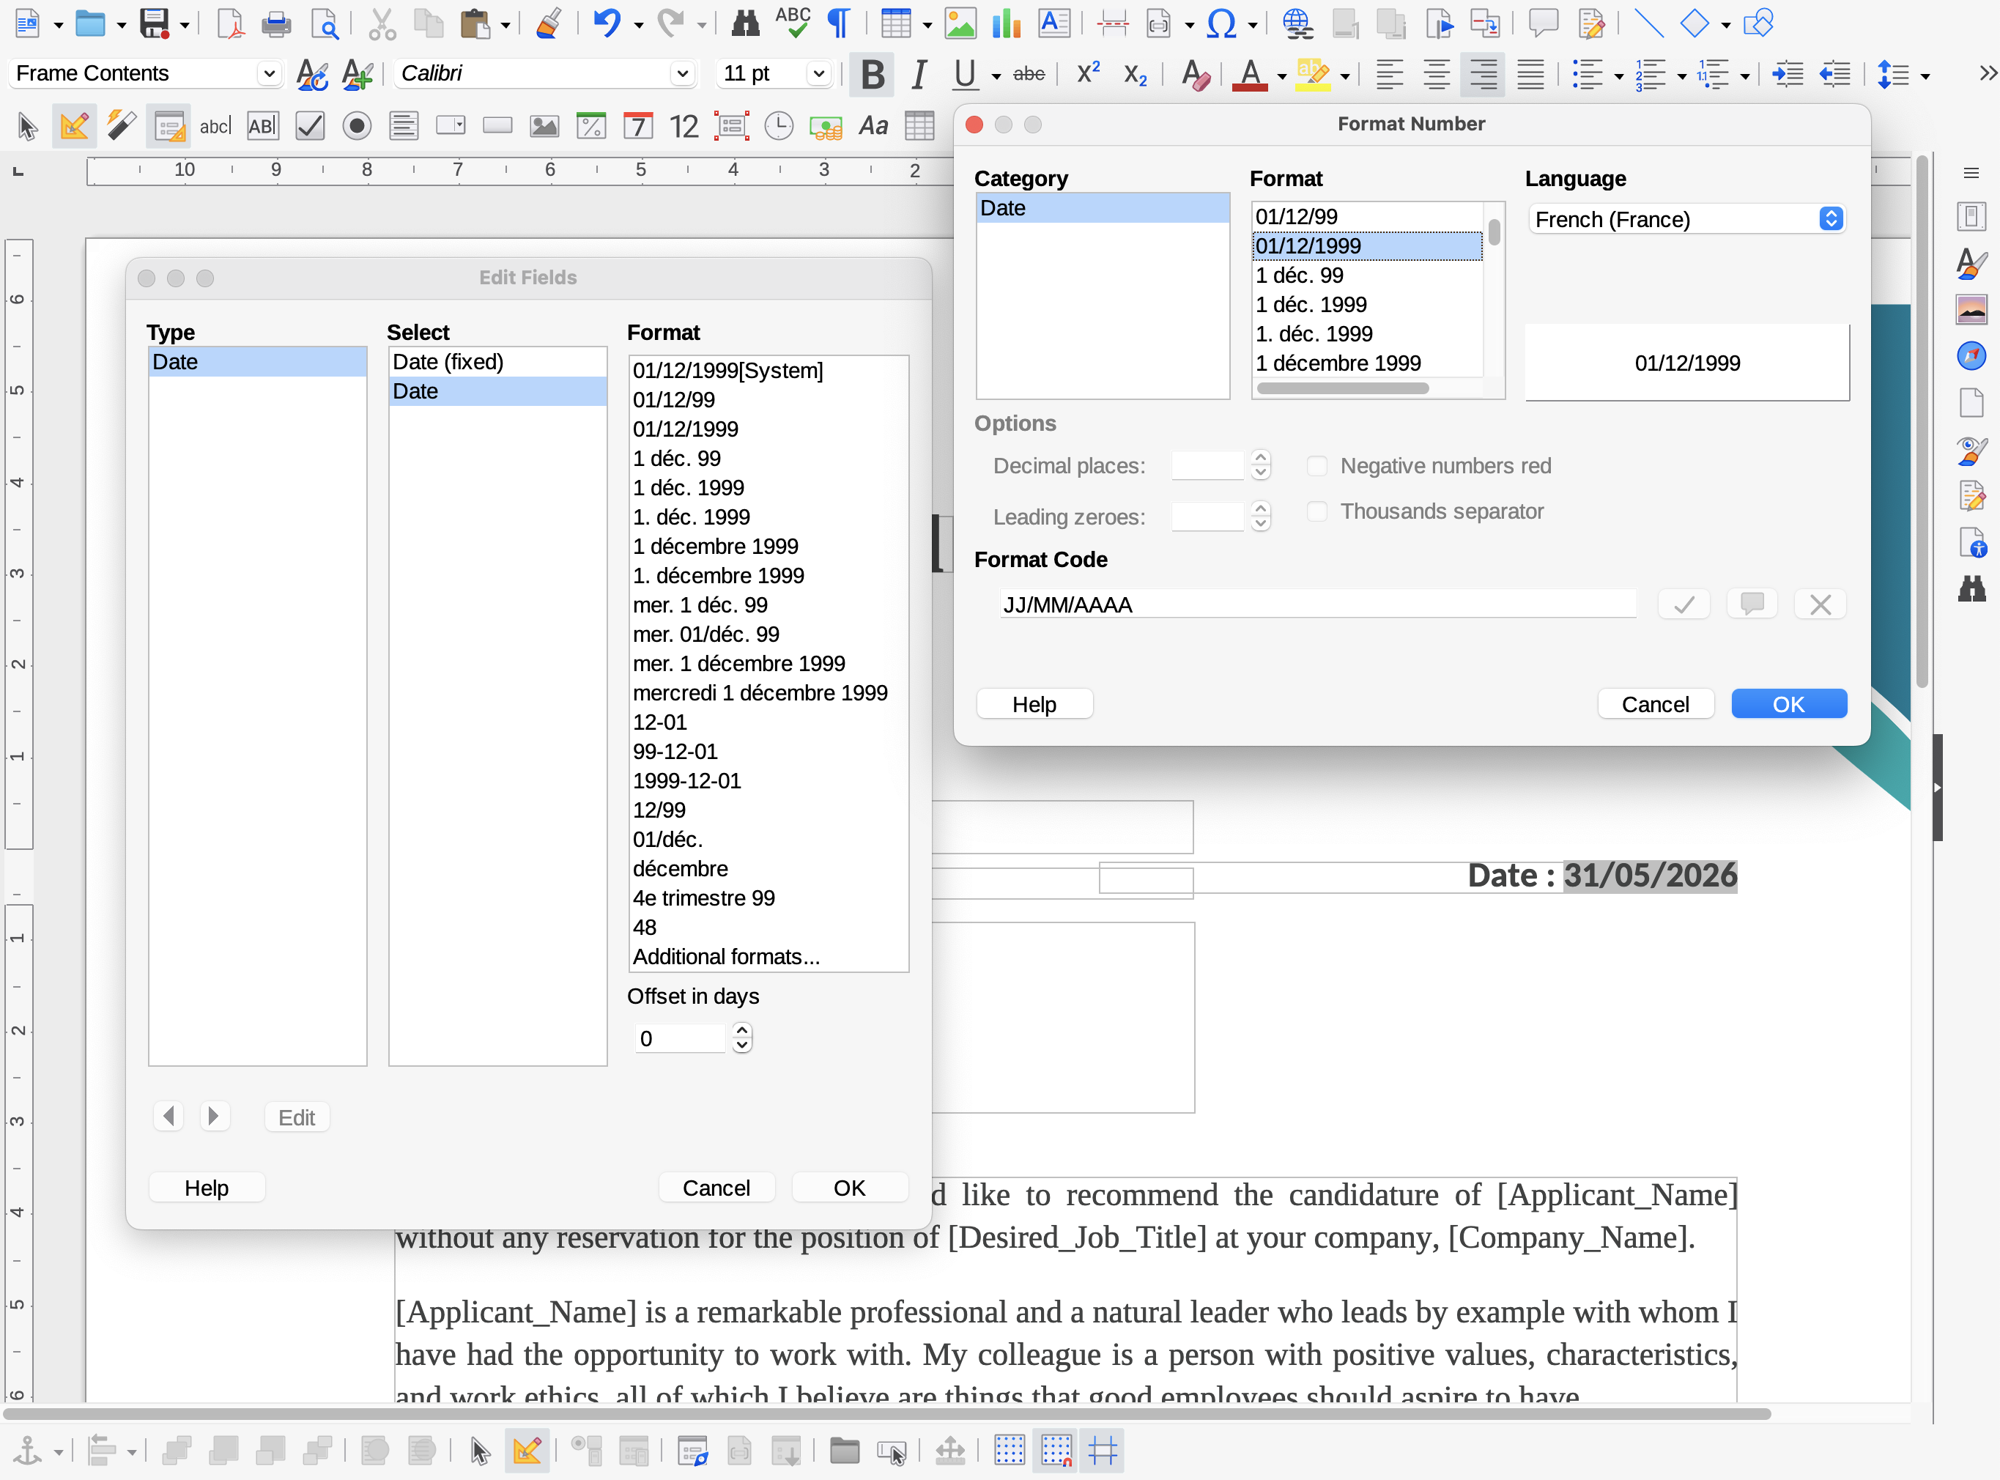2000x1480 pixels.
Task: Toggle Negative numbers red checkbox
Action: pos(1316,466)
